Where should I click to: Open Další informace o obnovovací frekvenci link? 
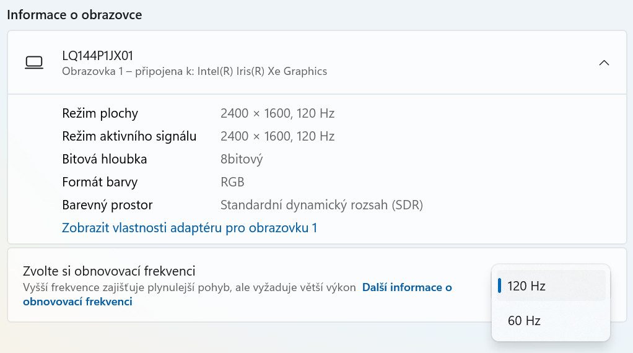[x=237, y=294]
